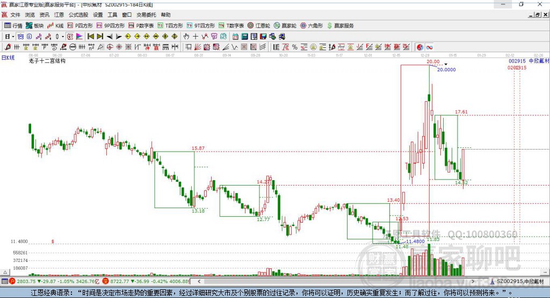Click the 沪 Shanghai index badge
Viewport: 550px width, 298px height.
[x=12, y=281]
